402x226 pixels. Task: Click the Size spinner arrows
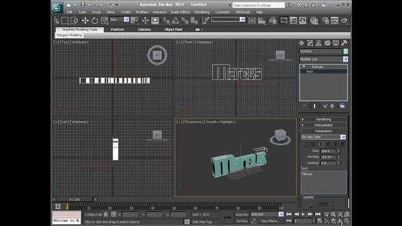tap(339, 151)
